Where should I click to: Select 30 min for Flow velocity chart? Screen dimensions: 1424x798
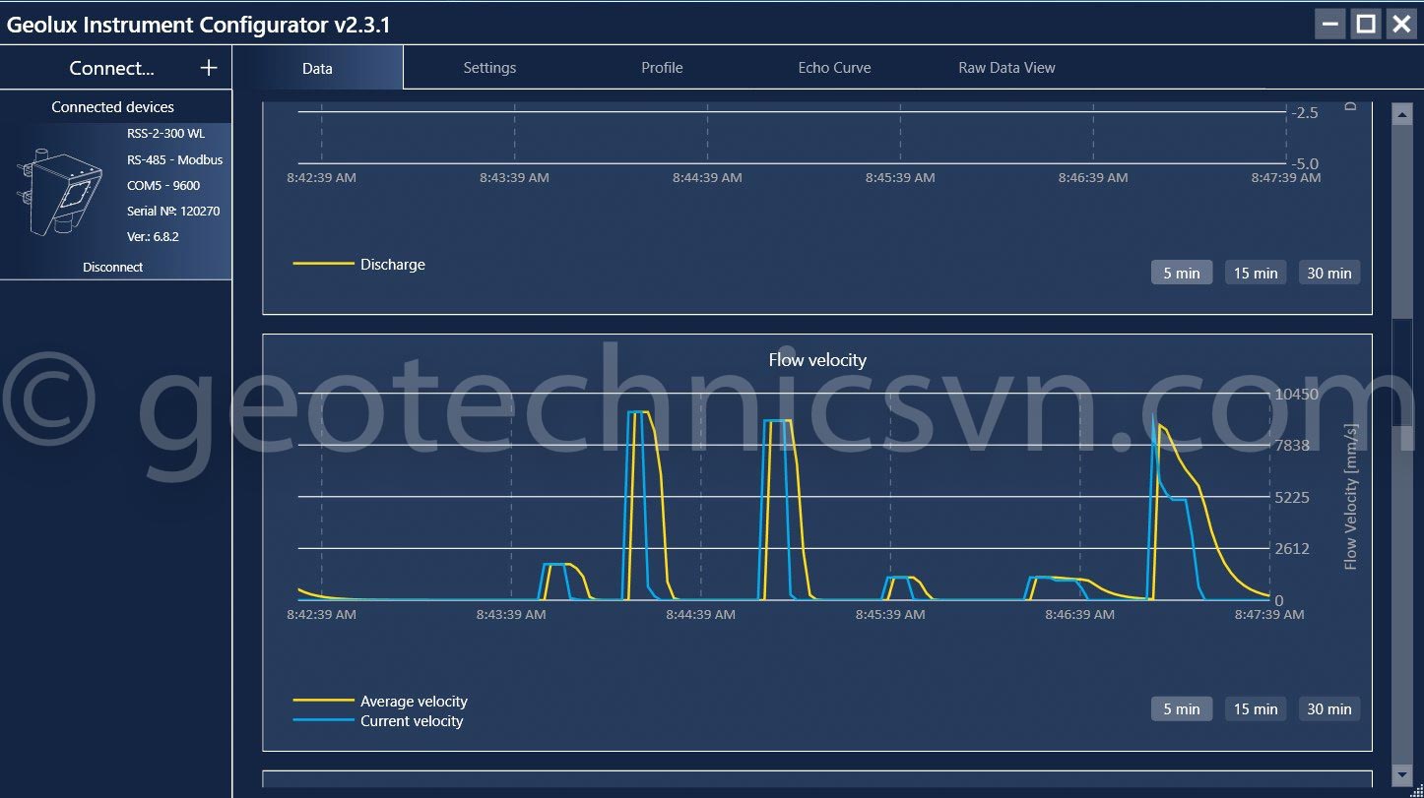1328,708
